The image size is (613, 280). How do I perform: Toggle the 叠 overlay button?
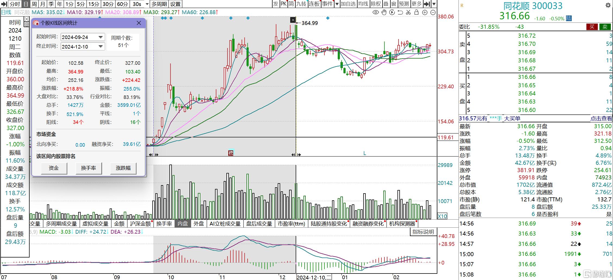(386, 4)
